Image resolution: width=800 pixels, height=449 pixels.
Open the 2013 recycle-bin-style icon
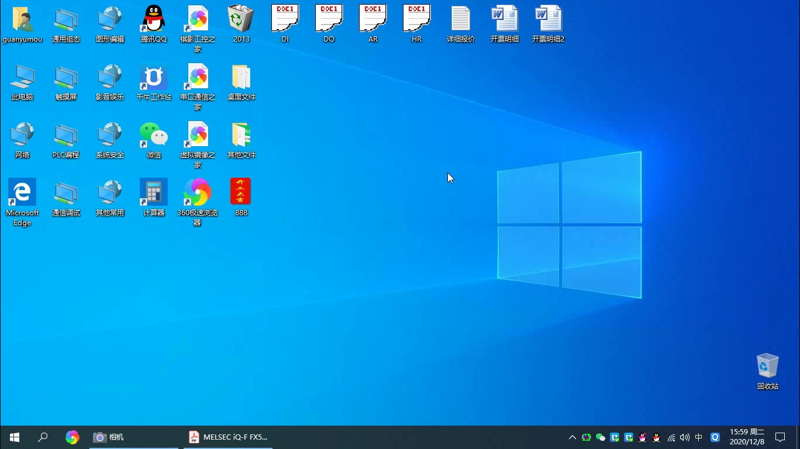click(x=242, y=25)
